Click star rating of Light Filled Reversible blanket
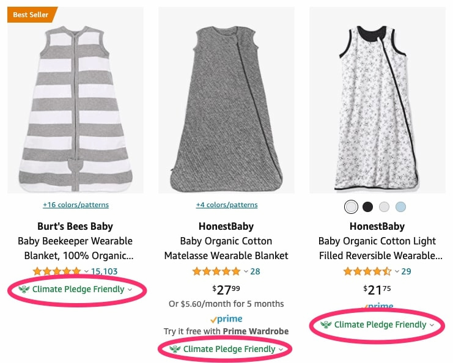The width and height of the screenshot is (453, 363). click(367, 271)
